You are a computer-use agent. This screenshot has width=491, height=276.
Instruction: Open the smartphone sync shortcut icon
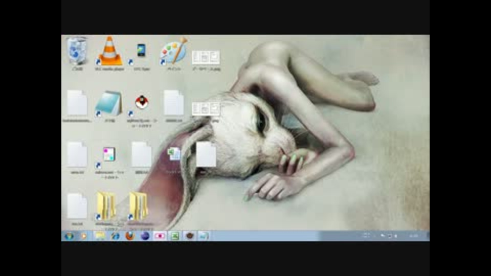(141, 55)
